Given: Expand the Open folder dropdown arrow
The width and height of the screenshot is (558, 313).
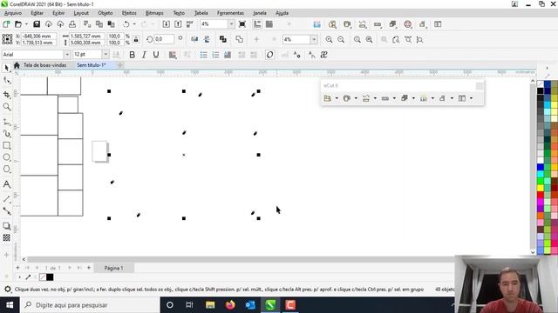Looking at the screenshot, I should click(x=26, y=24).
